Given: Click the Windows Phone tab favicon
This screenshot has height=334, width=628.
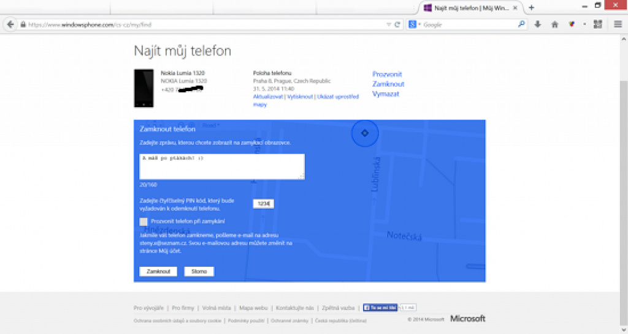Looking at the screenshot, I should click(x=427, y=7).
